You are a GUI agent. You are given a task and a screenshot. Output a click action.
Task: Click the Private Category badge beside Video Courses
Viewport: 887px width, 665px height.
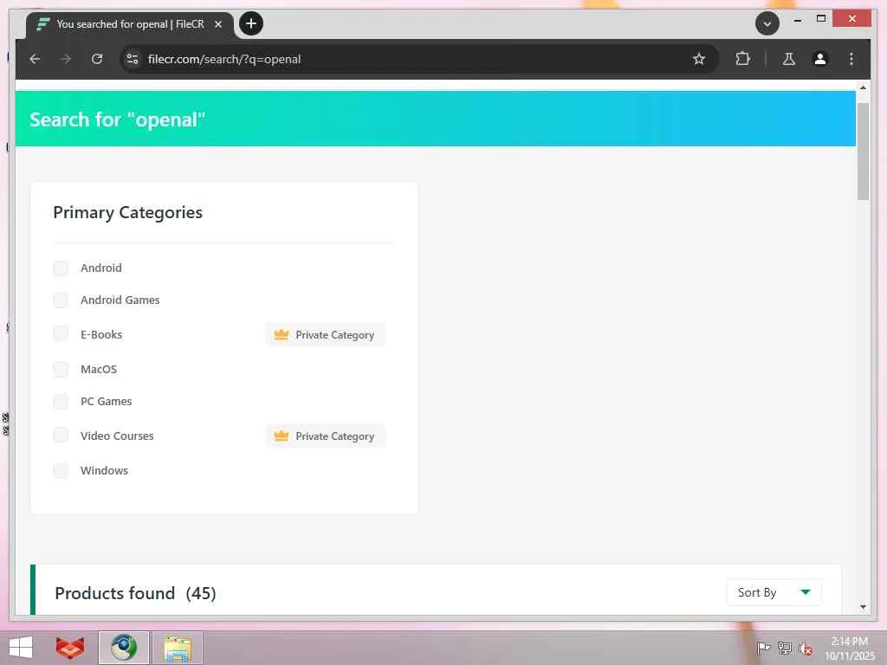(326, 436)
